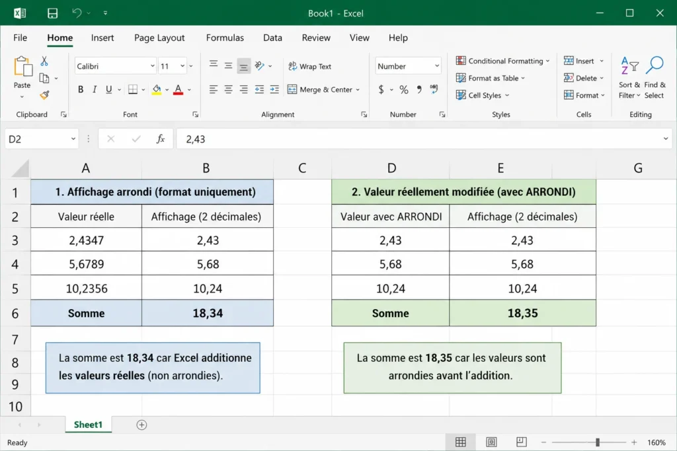Image resolution: width=677 pixels, height=451 pixels.
Task: Apply the Accounting dollar format
Action: click(381, 89)
